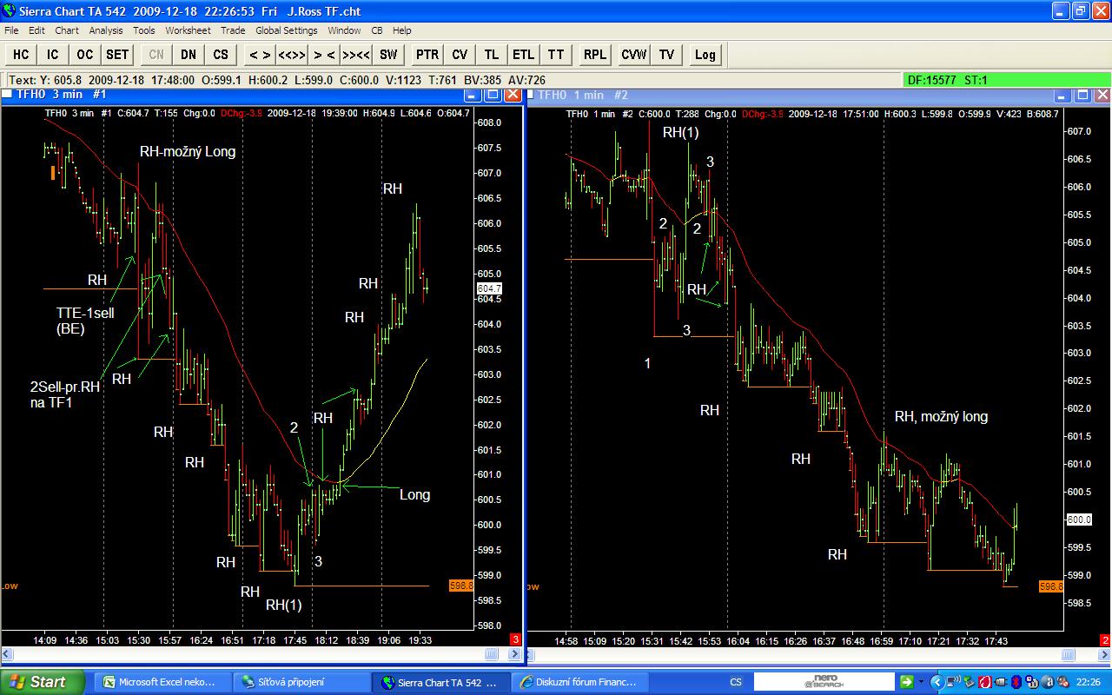Image resolution: width=1112 pixels, height=695 pixels.
Task: Click the 'RH-možný Long' chart annotation
Action: (x=188, y=152)
